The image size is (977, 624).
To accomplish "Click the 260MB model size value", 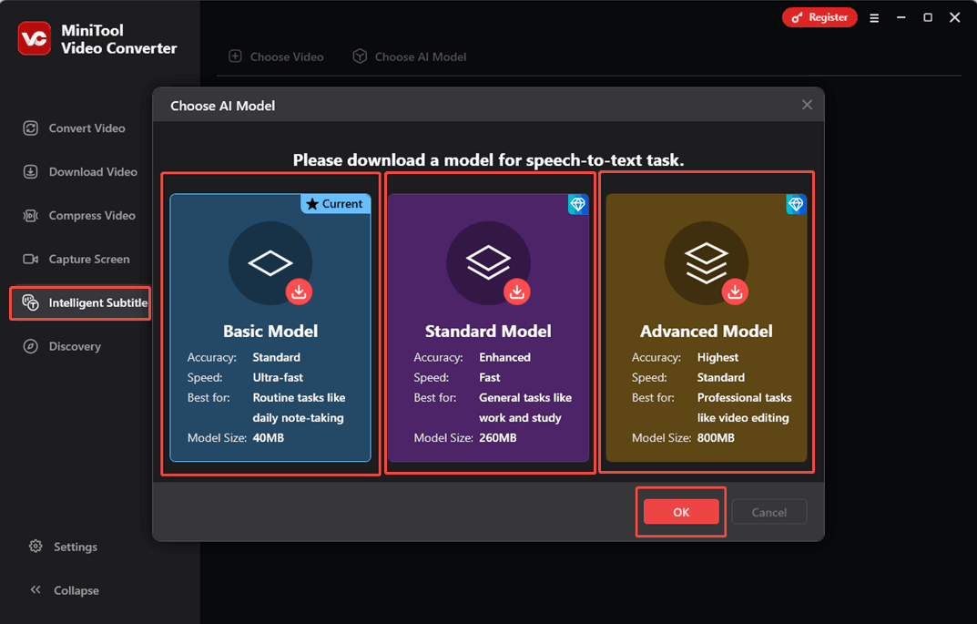I will click(497, 437).
